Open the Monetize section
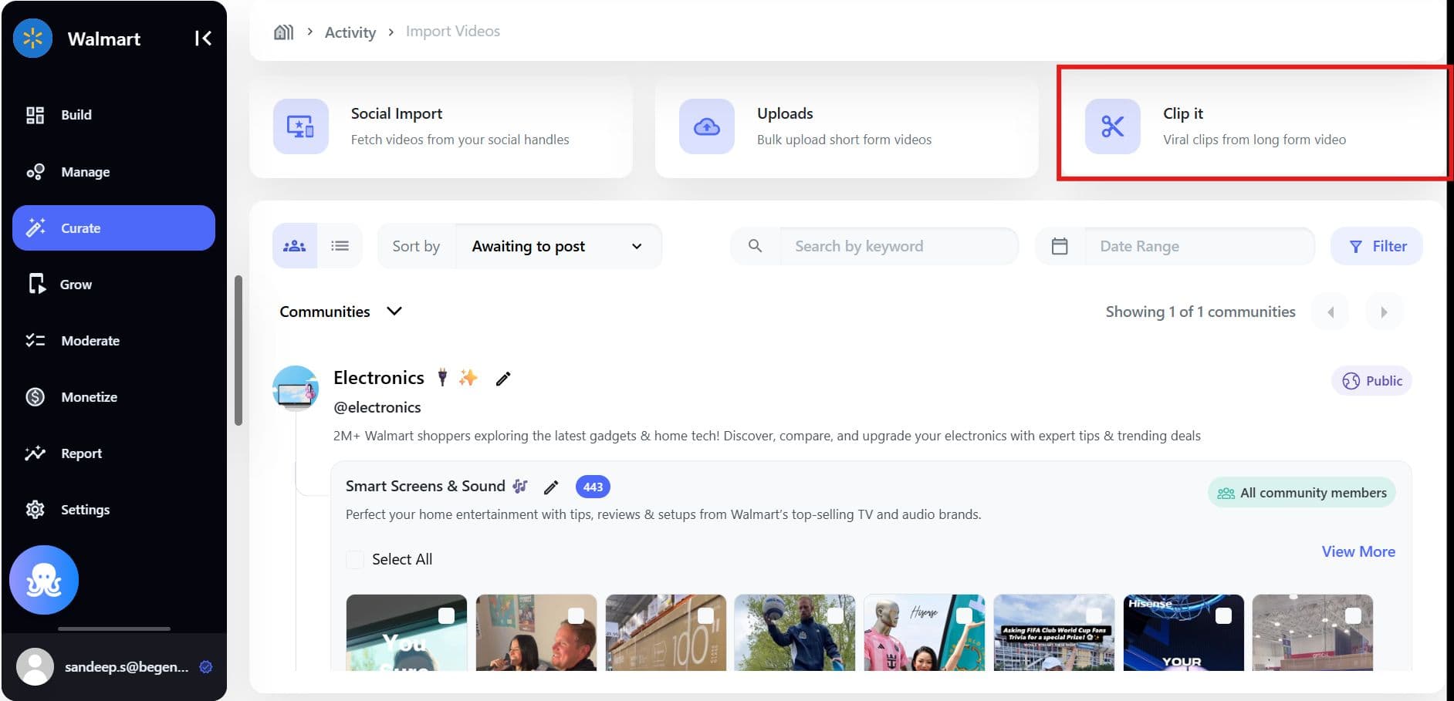Screen dimensions: 1454x701 [113, 397]
